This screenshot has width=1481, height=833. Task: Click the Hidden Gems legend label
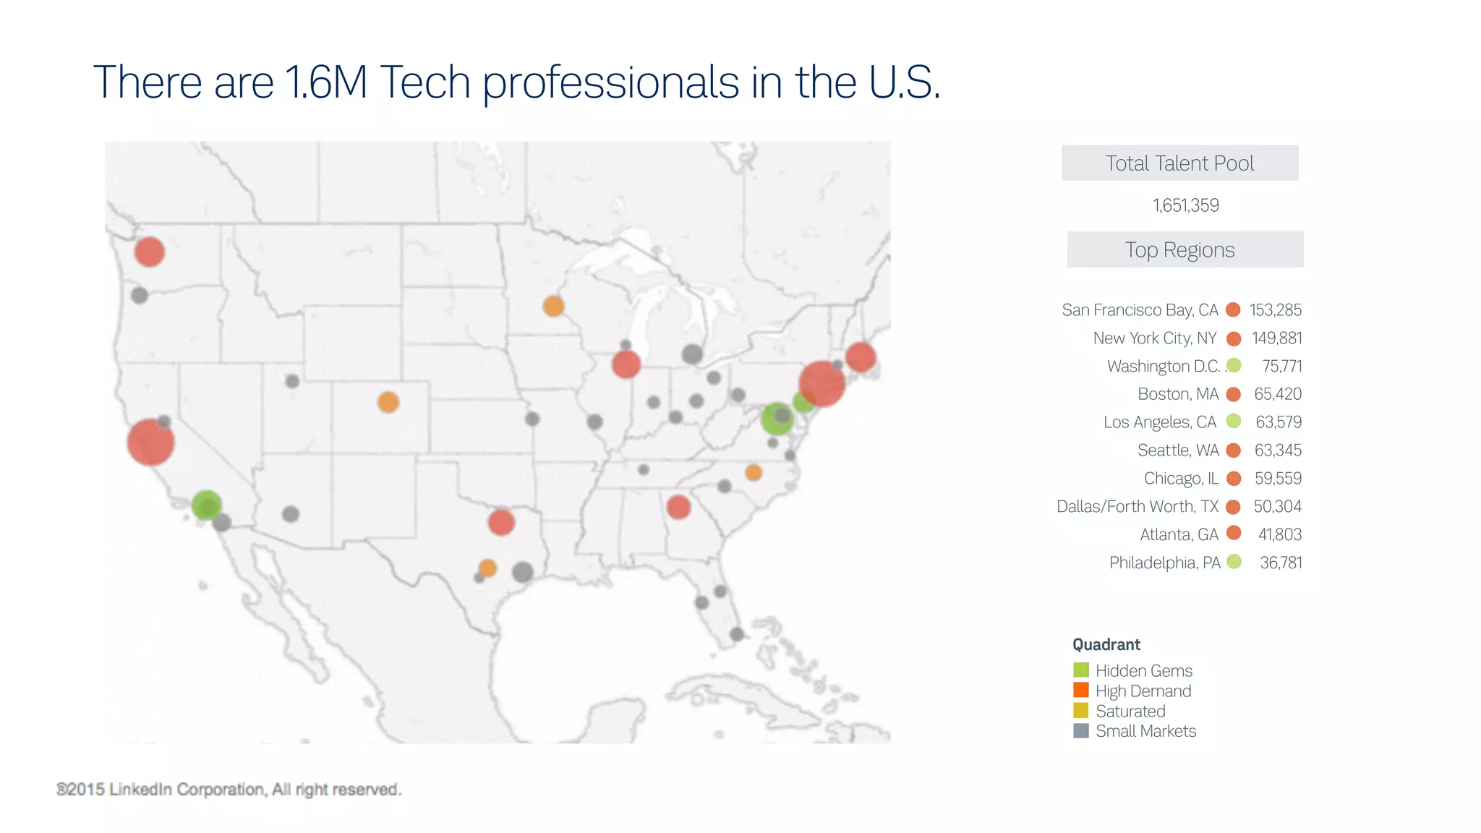point(1144,671)
